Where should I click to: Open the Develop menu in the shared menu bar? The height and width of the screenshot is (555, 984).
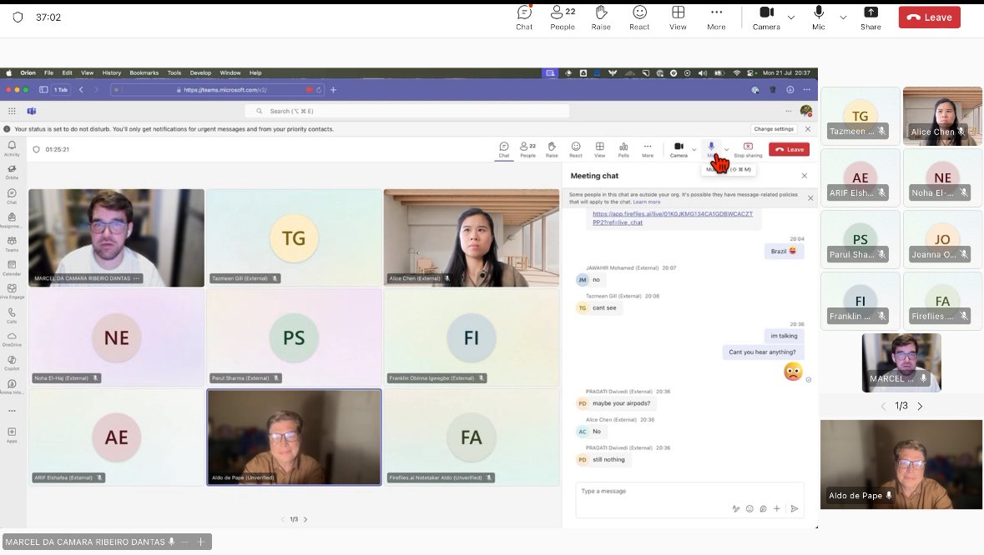click(x=201, y=72)
